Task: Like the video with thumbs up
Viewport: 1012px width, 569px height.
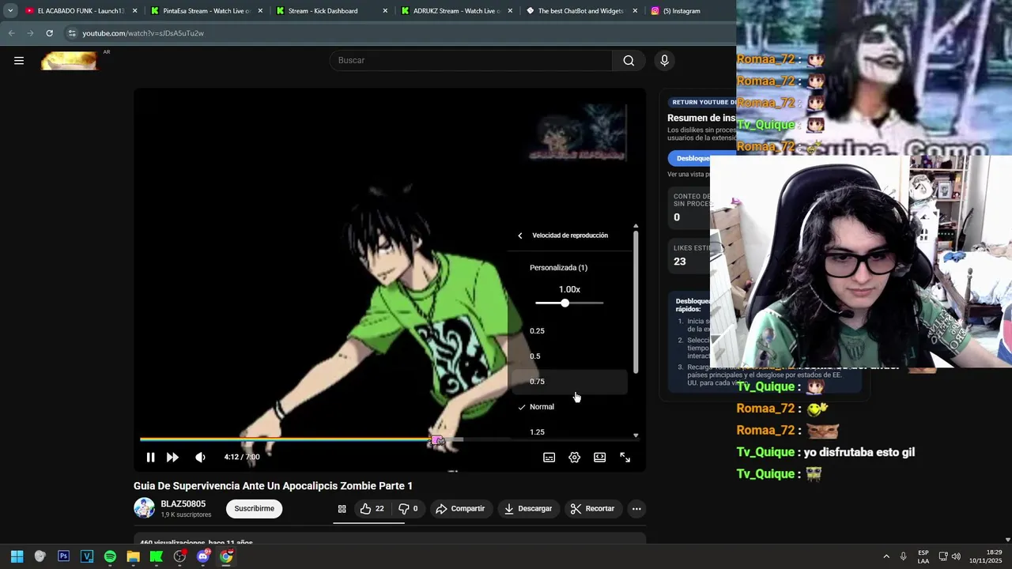Action: click(x=372, y=508)
